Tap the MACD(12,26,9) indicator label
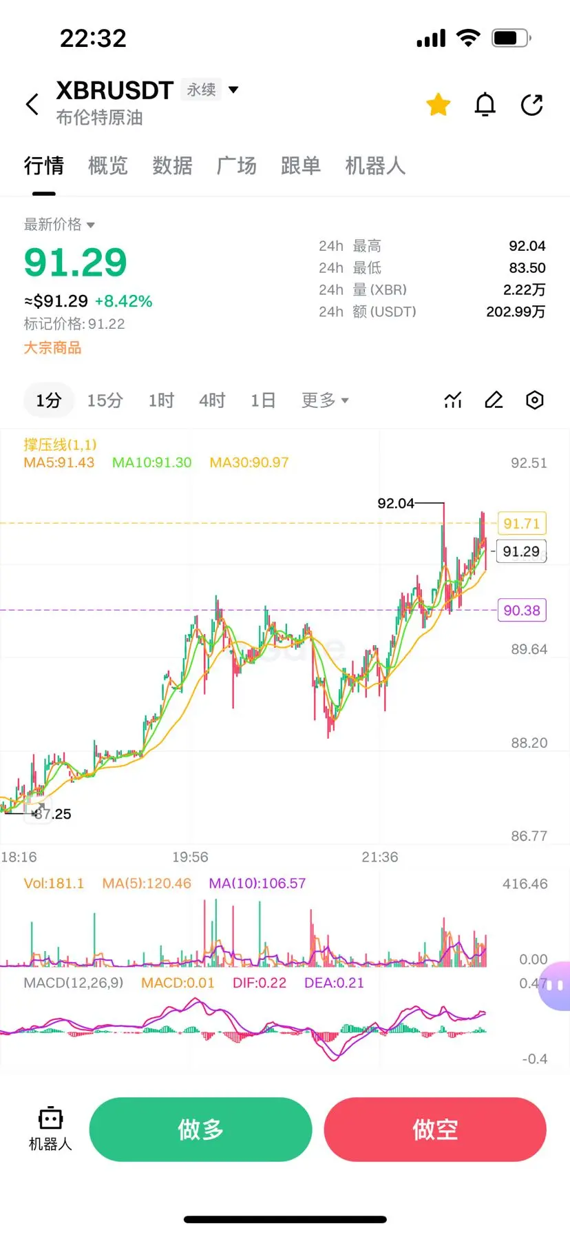The height and width of the screenshot is (1235, 570). (x=74, y=983)
